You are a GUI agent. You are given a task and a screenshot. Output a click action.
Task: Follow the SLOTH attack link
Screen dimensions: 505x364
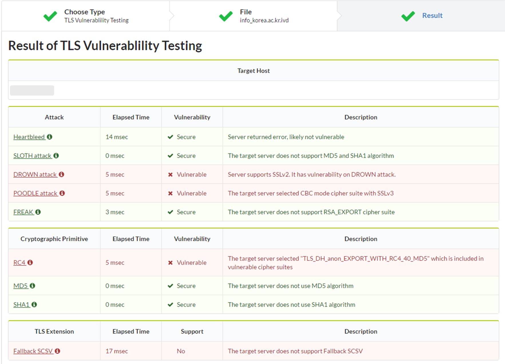click(x=32, y=156)
